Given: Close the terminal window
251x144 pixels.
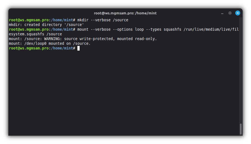Looking at the screenshot, I should pos(238,13).
